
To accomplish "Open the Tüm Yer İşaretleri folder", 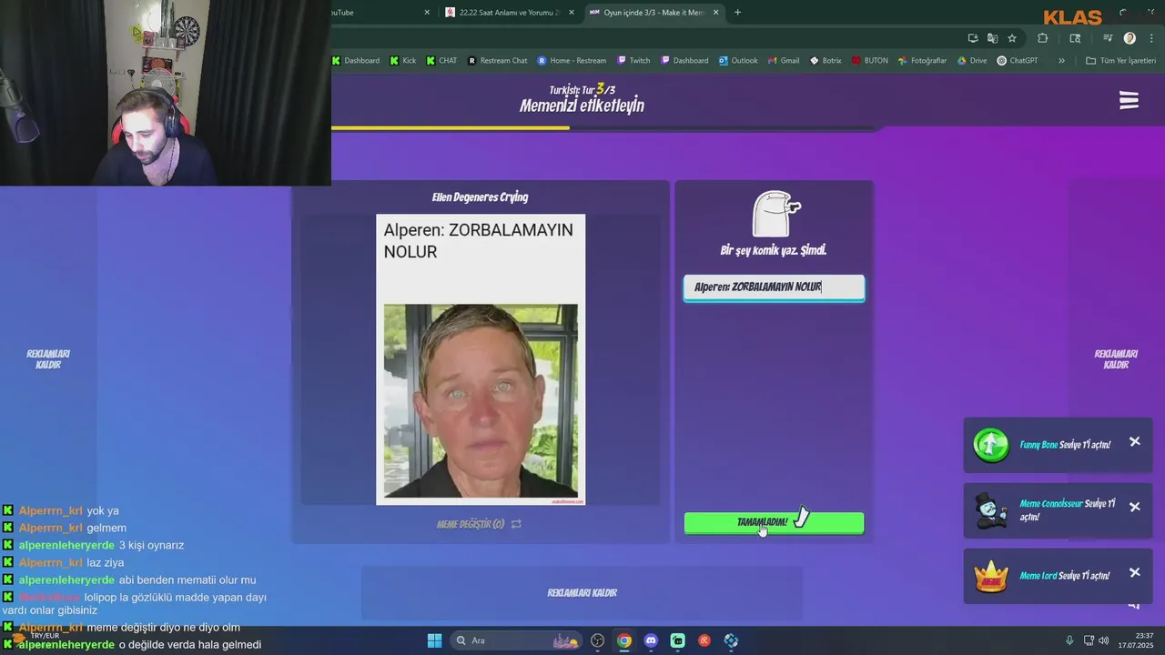I will (x=1120, y=61).
